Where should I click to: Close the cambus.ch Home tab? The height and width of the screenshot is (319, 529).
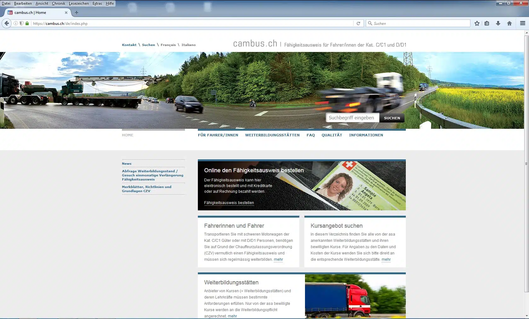[x=66, y=13]
